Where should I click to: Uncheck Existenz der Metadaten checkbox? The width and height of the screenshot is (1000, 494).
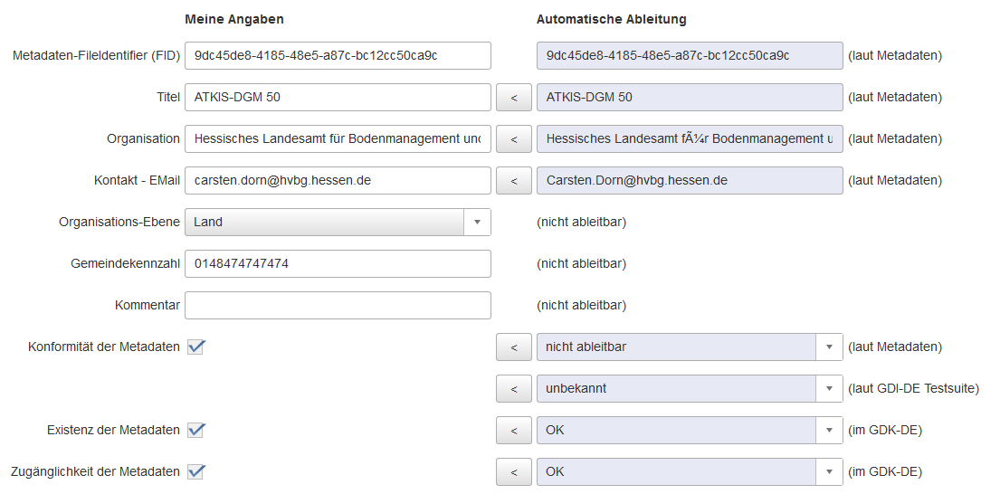click(195, 430)
